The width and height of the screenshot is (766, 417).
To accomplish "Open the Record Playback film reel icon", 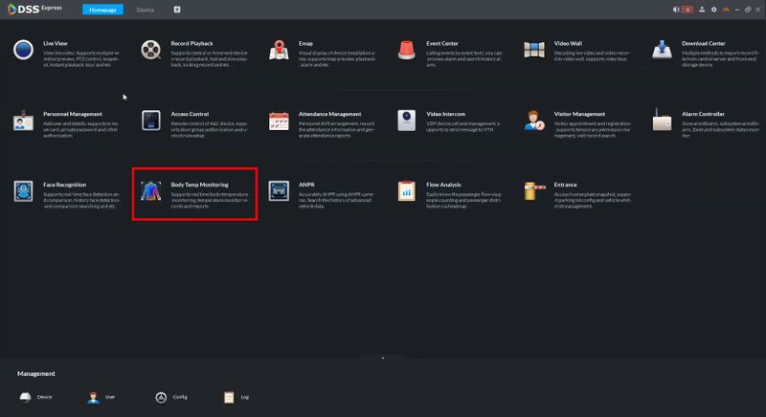I will (x=151, y=50).
